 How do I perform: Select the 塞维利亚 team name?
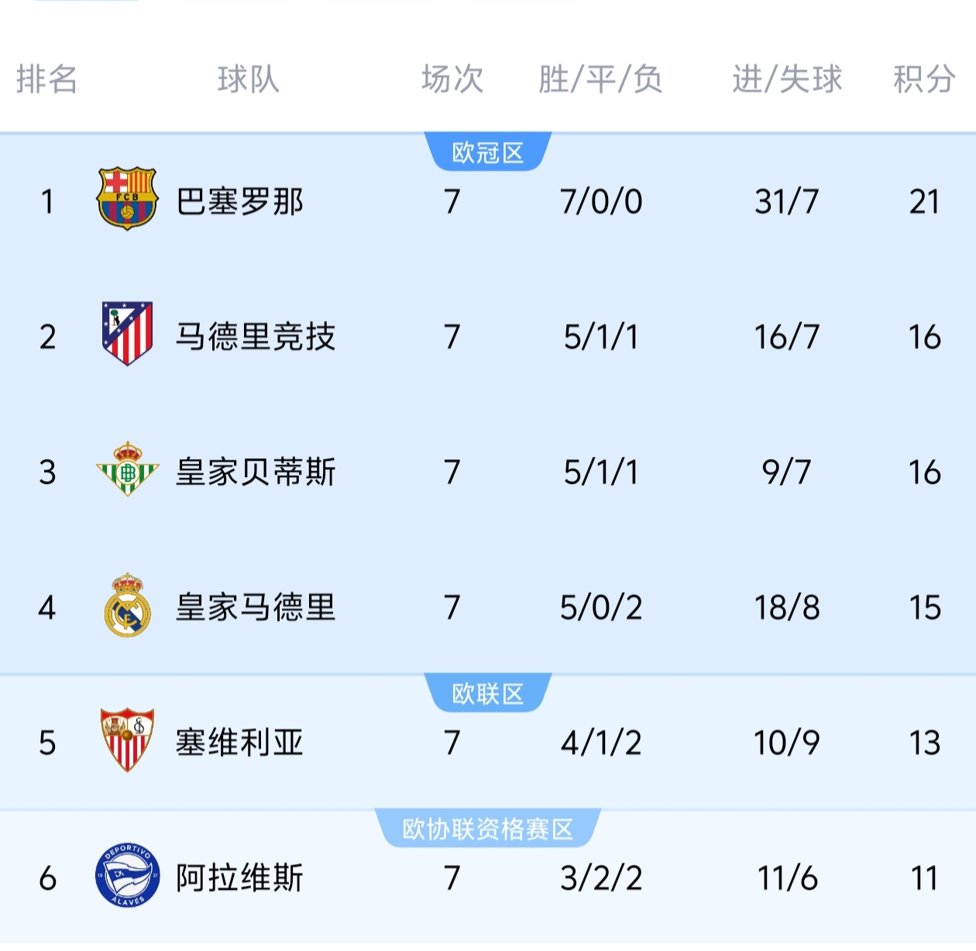tap(239, 743)
